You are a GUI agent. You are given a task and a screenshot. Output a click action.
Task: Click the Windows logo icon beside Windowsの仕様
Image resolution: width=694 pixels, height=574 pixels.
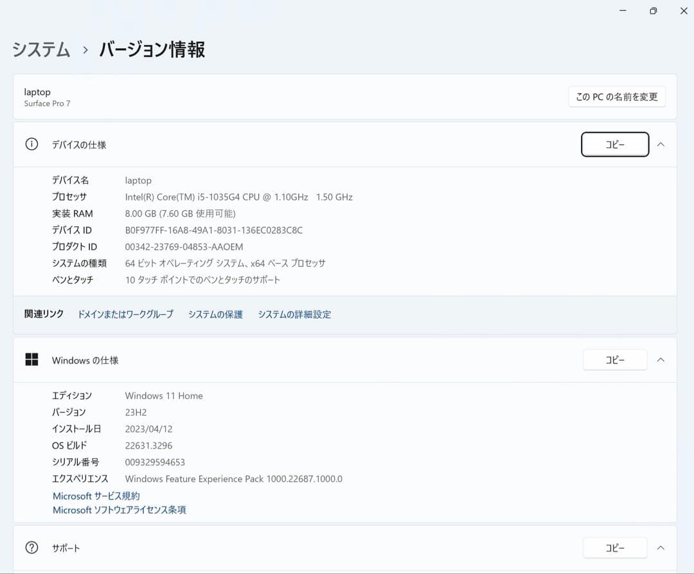(31, 360)
